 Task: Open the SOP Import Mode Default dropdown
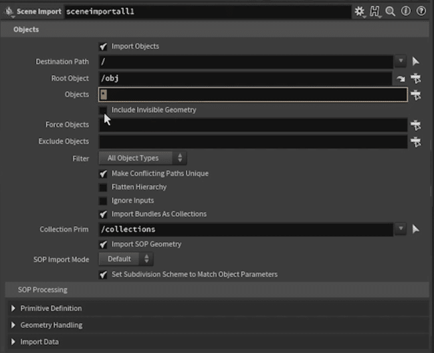(126, 259)
